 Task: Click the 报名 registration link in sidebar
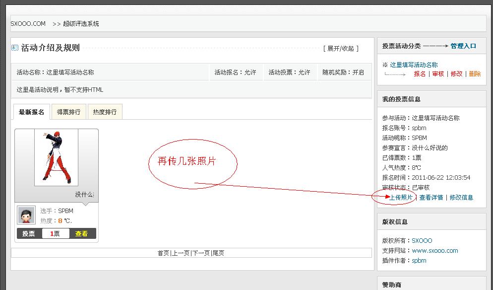[x=421, y=72]
